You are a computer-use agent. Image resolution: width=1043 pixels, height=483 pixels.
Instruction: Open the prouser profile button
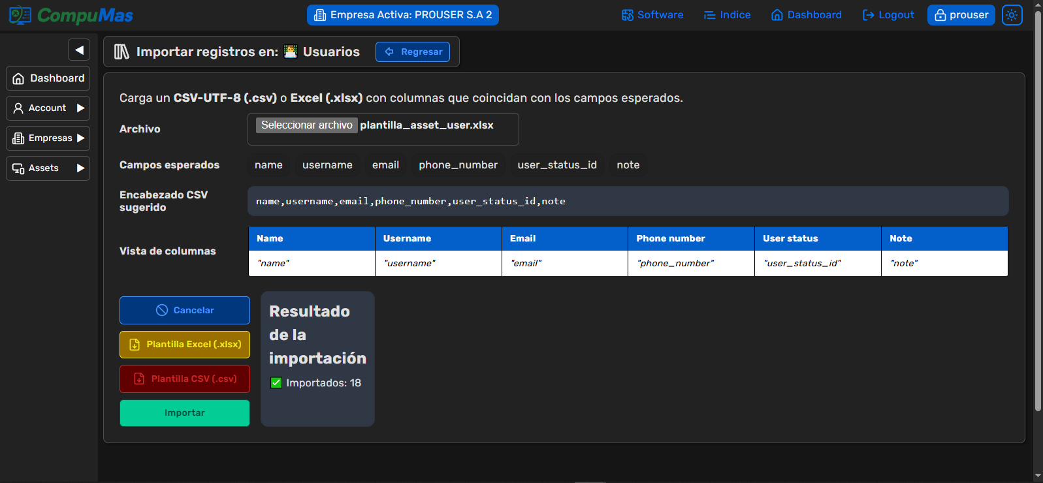click(x=961, y=15)
